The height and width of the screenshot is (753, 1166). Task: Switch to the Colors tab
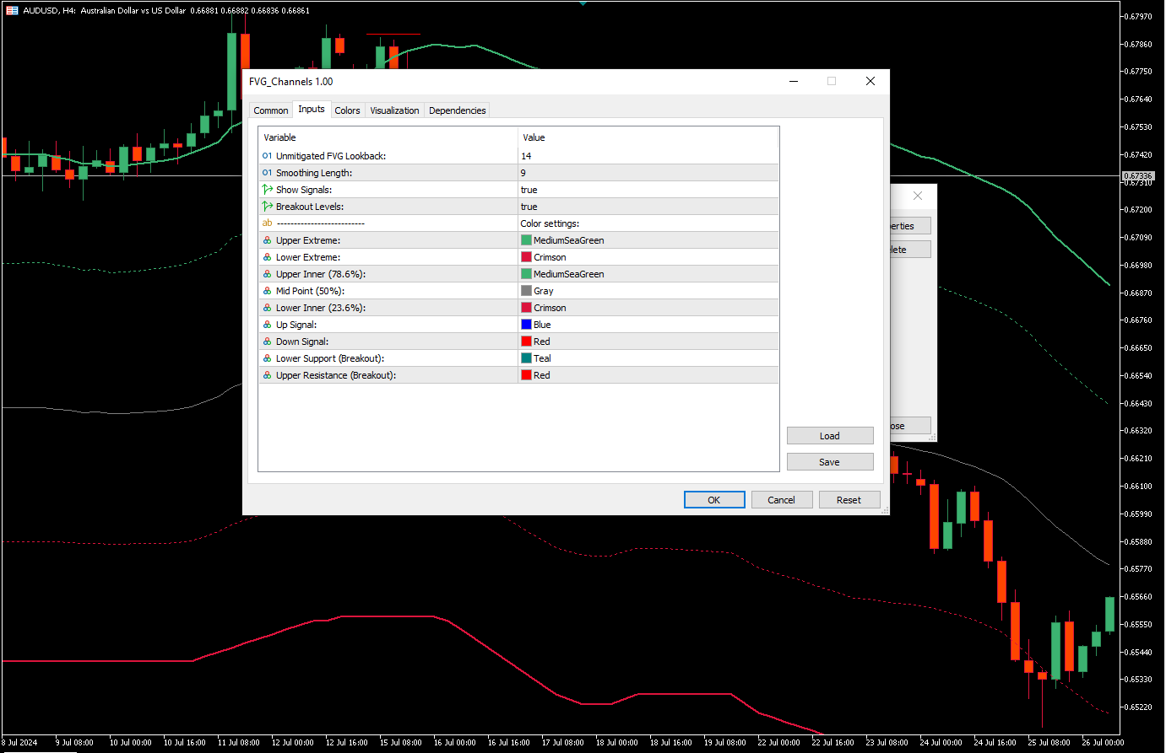coord(347,110)
